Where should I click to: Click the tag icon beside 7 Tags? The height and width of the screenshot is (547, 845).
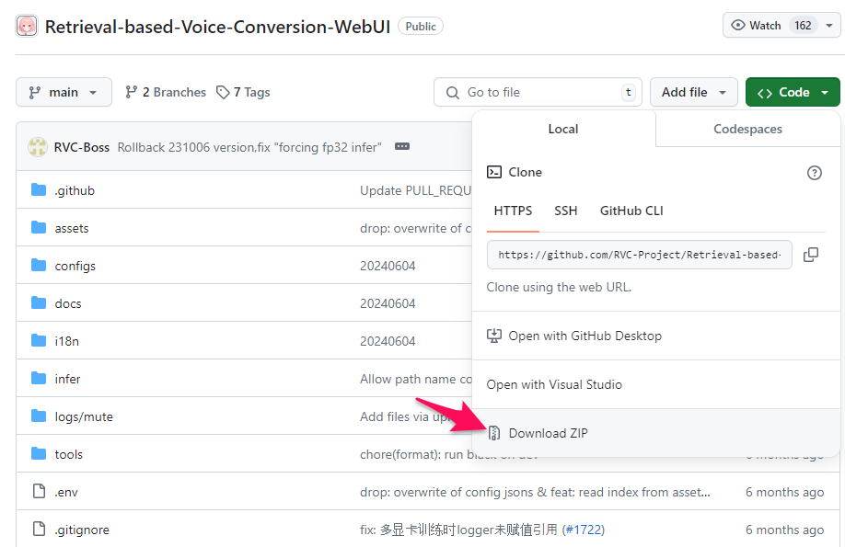(x=223, y=93)
